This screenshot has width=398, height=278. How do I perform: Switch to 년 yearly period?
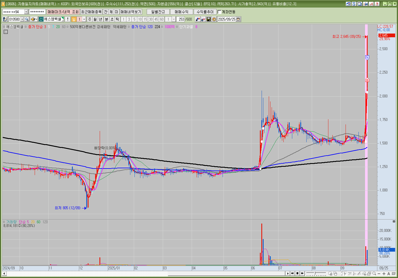(101, 19)
